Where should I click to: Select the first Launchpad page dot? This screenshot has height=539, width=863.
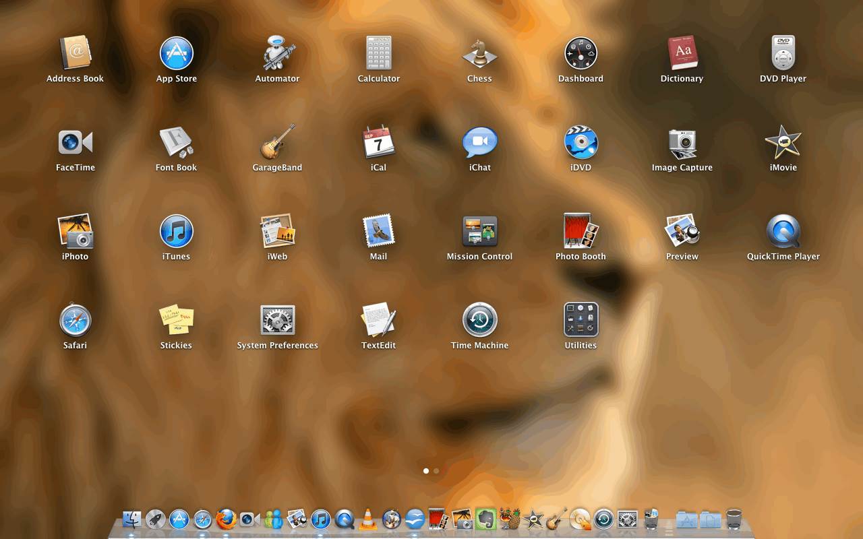[x=426, y=471]
